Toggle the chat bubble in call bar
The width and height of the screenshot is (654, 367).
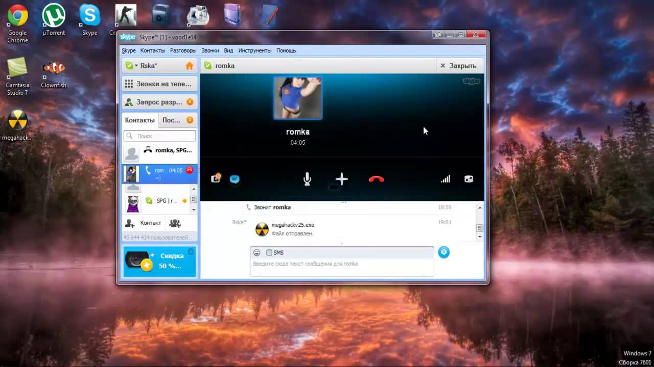235,179
